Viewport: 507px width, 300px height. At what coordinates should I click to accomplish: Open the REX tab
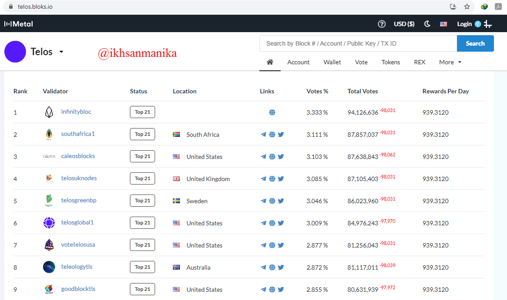[x=420, y=62]
